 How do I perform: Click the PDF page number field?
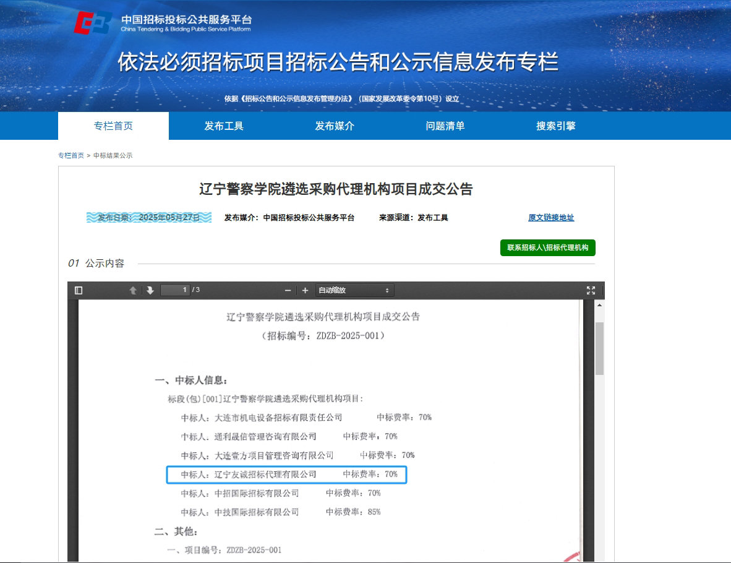(175, 290)
